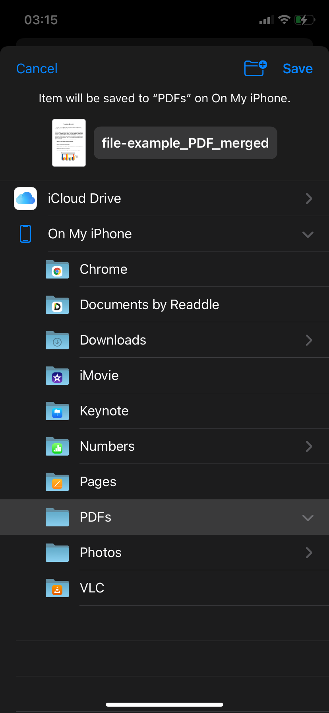Expand the Downloads folder chevron

pos(309,340)
